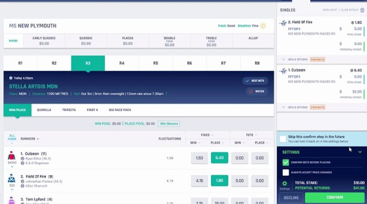The height and width of the screenshot is (204, 367).
Task: Click Field Of Fire's blue jockey silks icon
Action: (12, 178)
